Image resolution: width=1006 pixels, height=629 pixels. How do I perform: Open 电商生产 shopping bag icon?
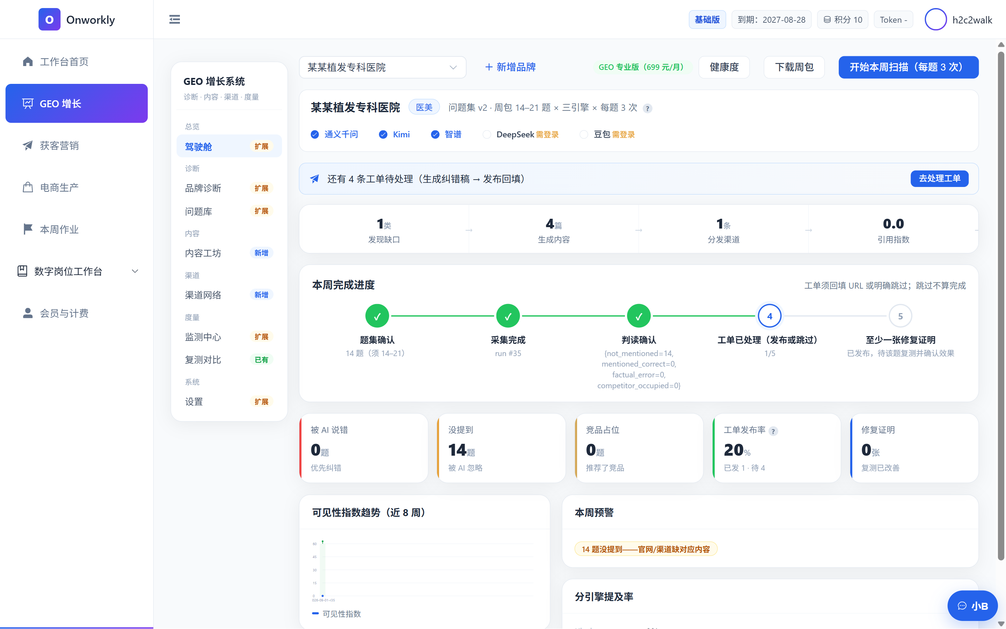(x=28, y=187)
